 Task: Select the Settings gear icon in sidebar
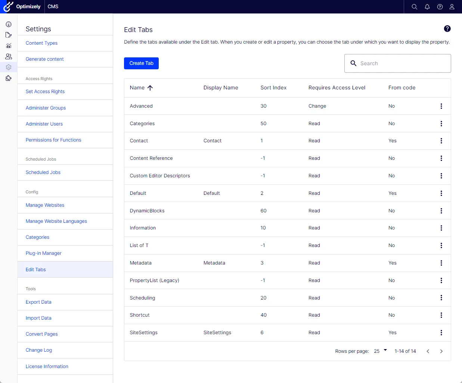click(x=9, y=67)
